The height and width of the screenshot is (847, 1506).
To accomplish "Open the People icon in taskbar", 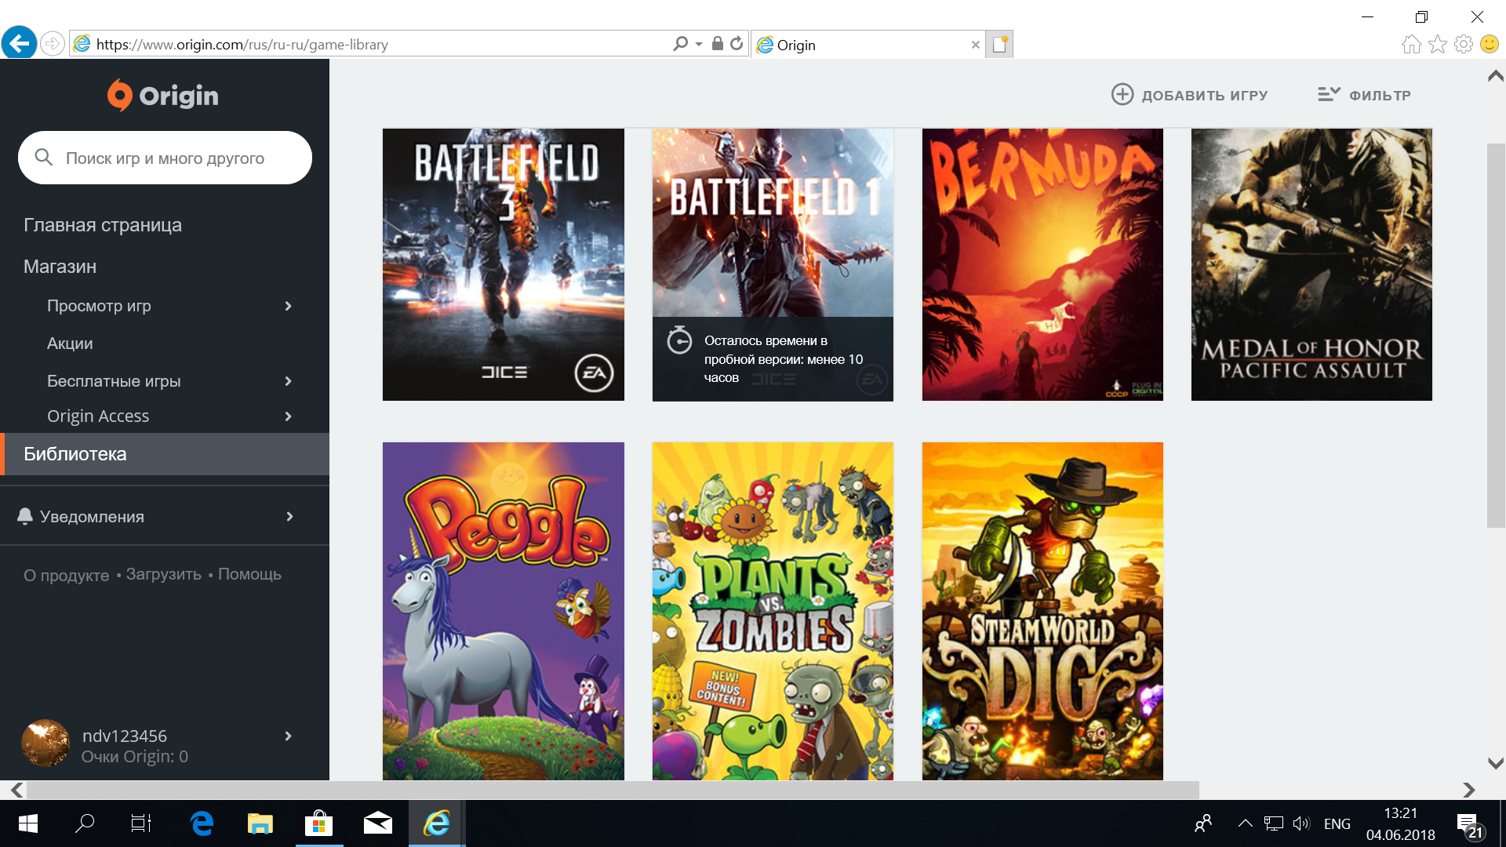I will click(x=1203, y=823).
